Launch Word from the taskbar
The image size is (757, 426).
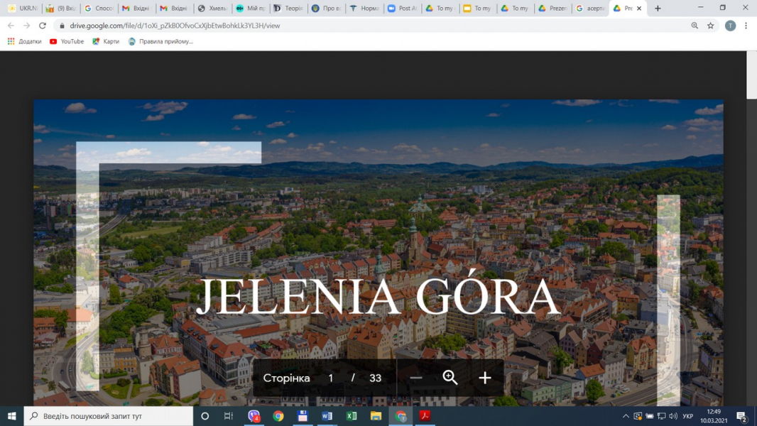point(327,416)
